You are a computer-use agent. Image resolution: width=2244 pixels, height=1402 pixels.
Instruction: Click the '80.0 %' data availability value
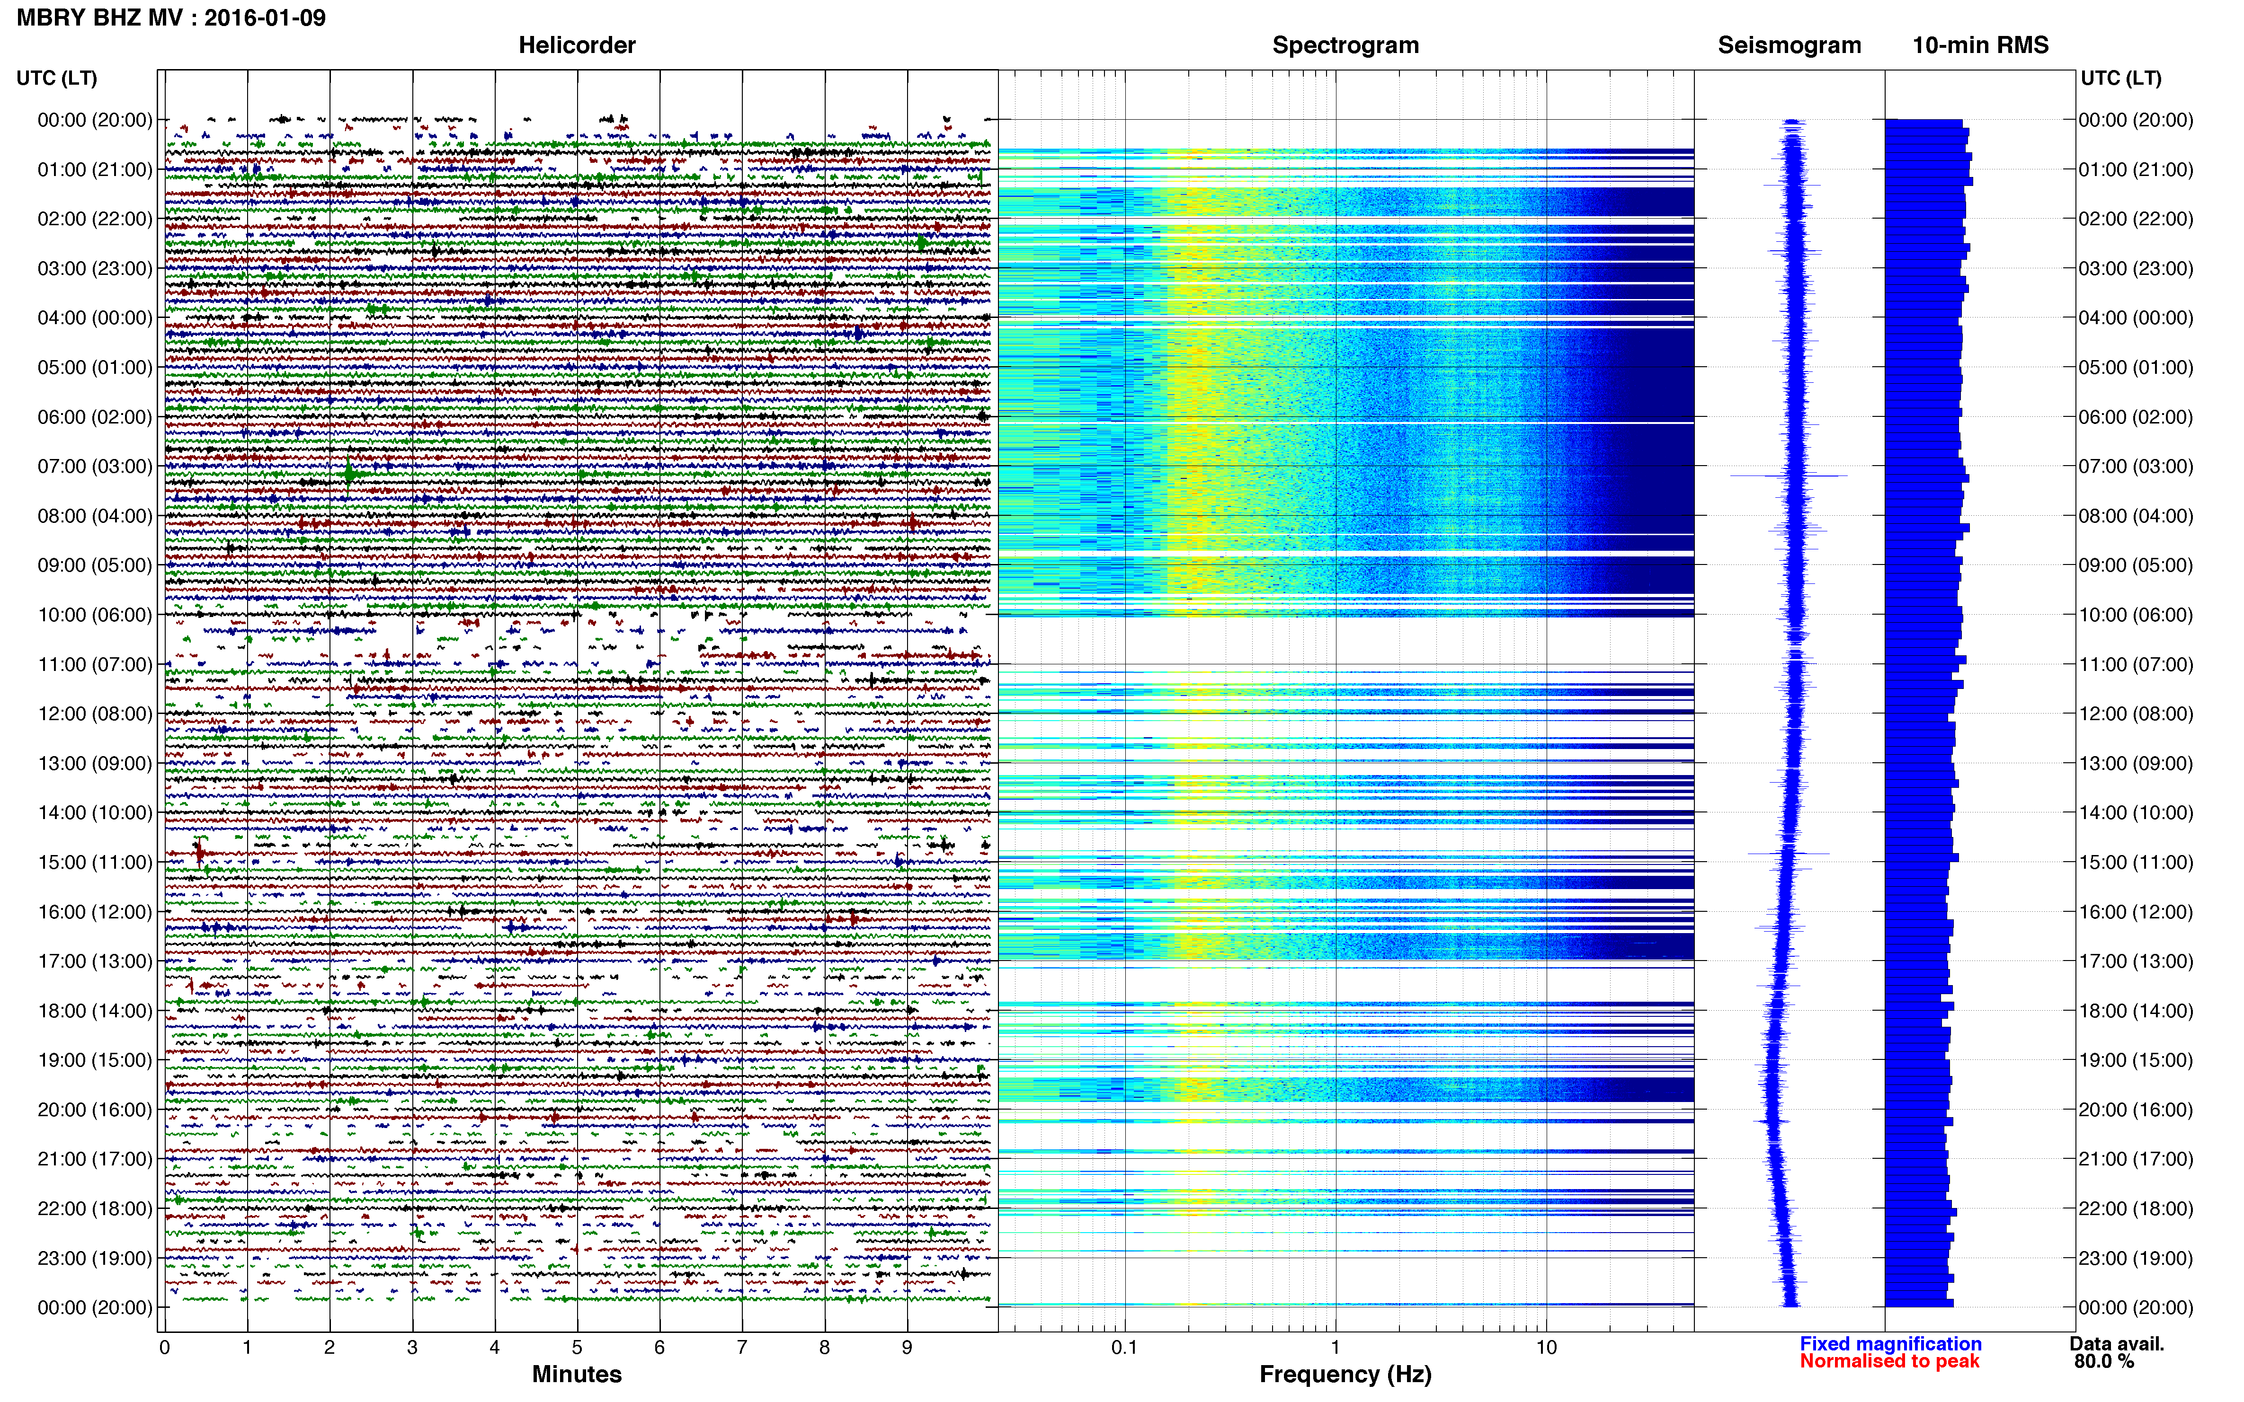point(2105,1362)
